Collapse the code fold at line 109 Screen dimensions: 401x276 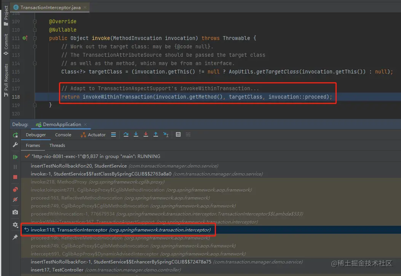[x=35, y=21]
